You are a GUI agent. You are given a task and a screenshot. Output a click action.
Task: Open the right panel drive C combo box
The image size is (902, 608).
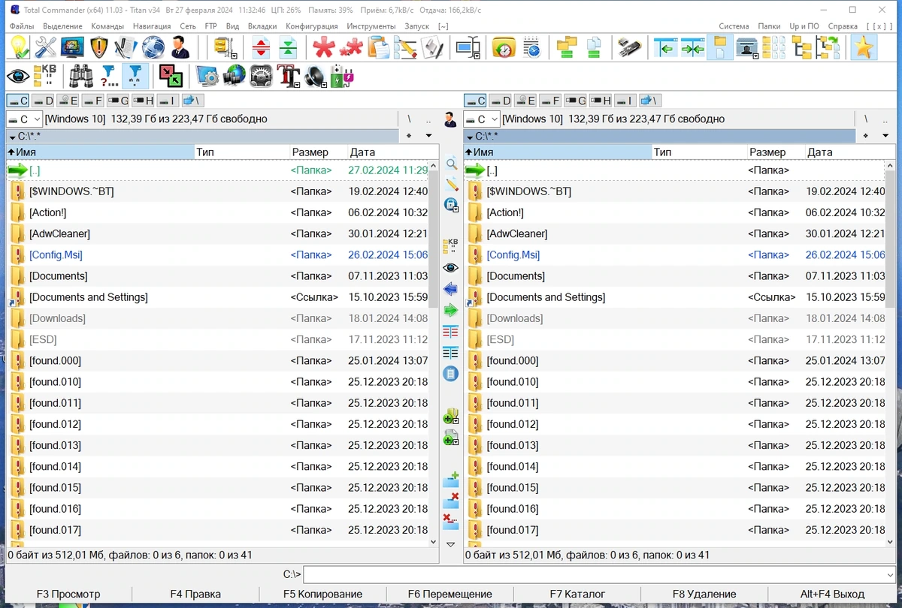[x=482, y=119]
